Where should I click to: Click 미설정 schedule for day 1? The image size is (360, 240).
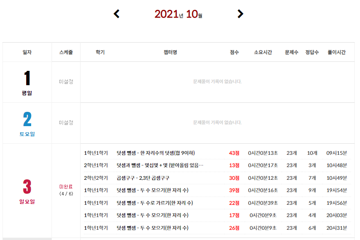pos(66,82)
